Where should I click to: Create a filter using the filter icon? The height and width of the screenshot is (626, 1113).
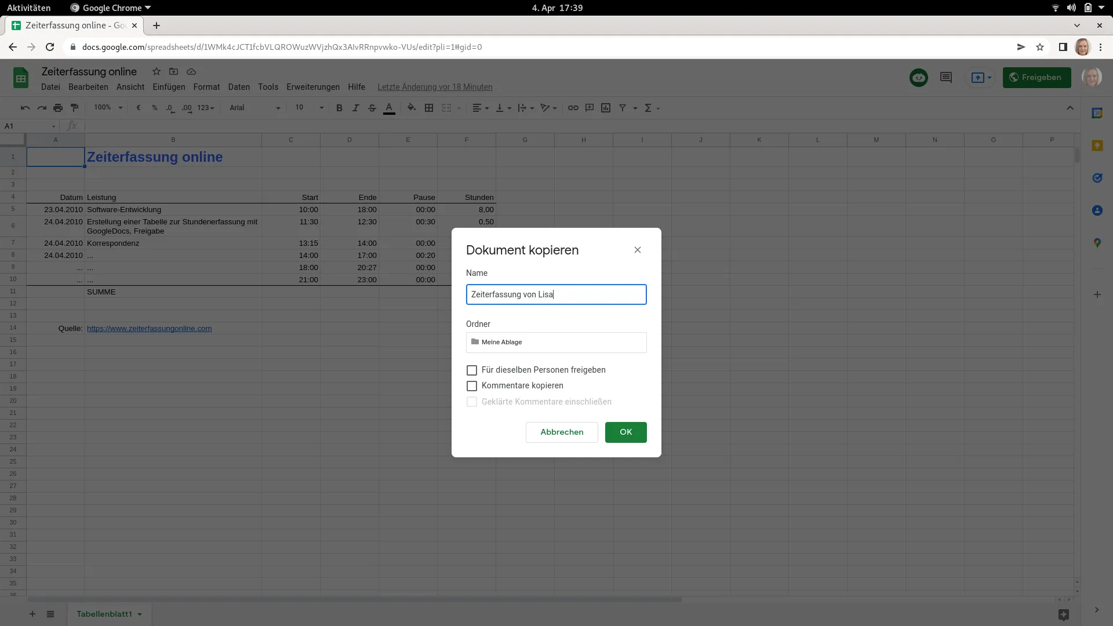click(623, 108)
